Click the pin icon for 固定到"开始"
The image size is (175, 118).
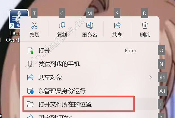(x=30, y=116)
